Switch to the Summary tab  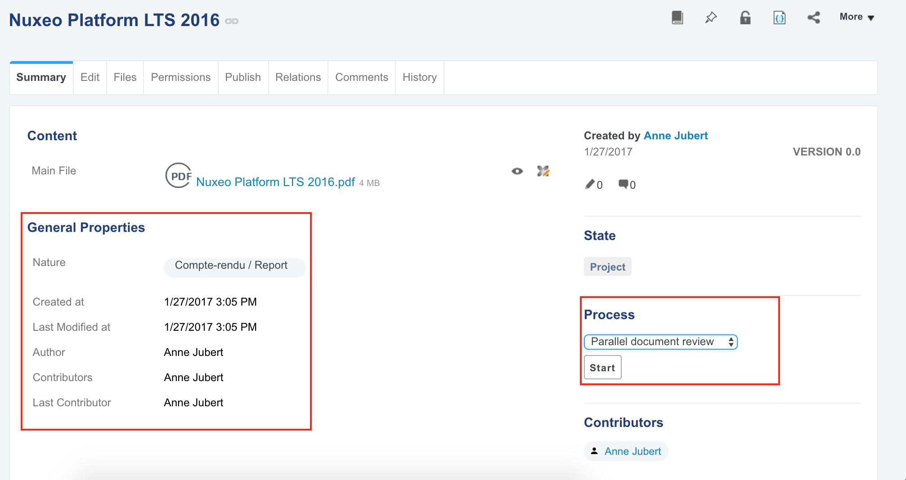[x=41, y=77]
